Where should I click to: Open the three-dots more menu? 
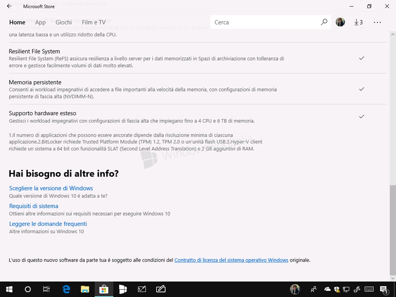click(x=377, y=22)
